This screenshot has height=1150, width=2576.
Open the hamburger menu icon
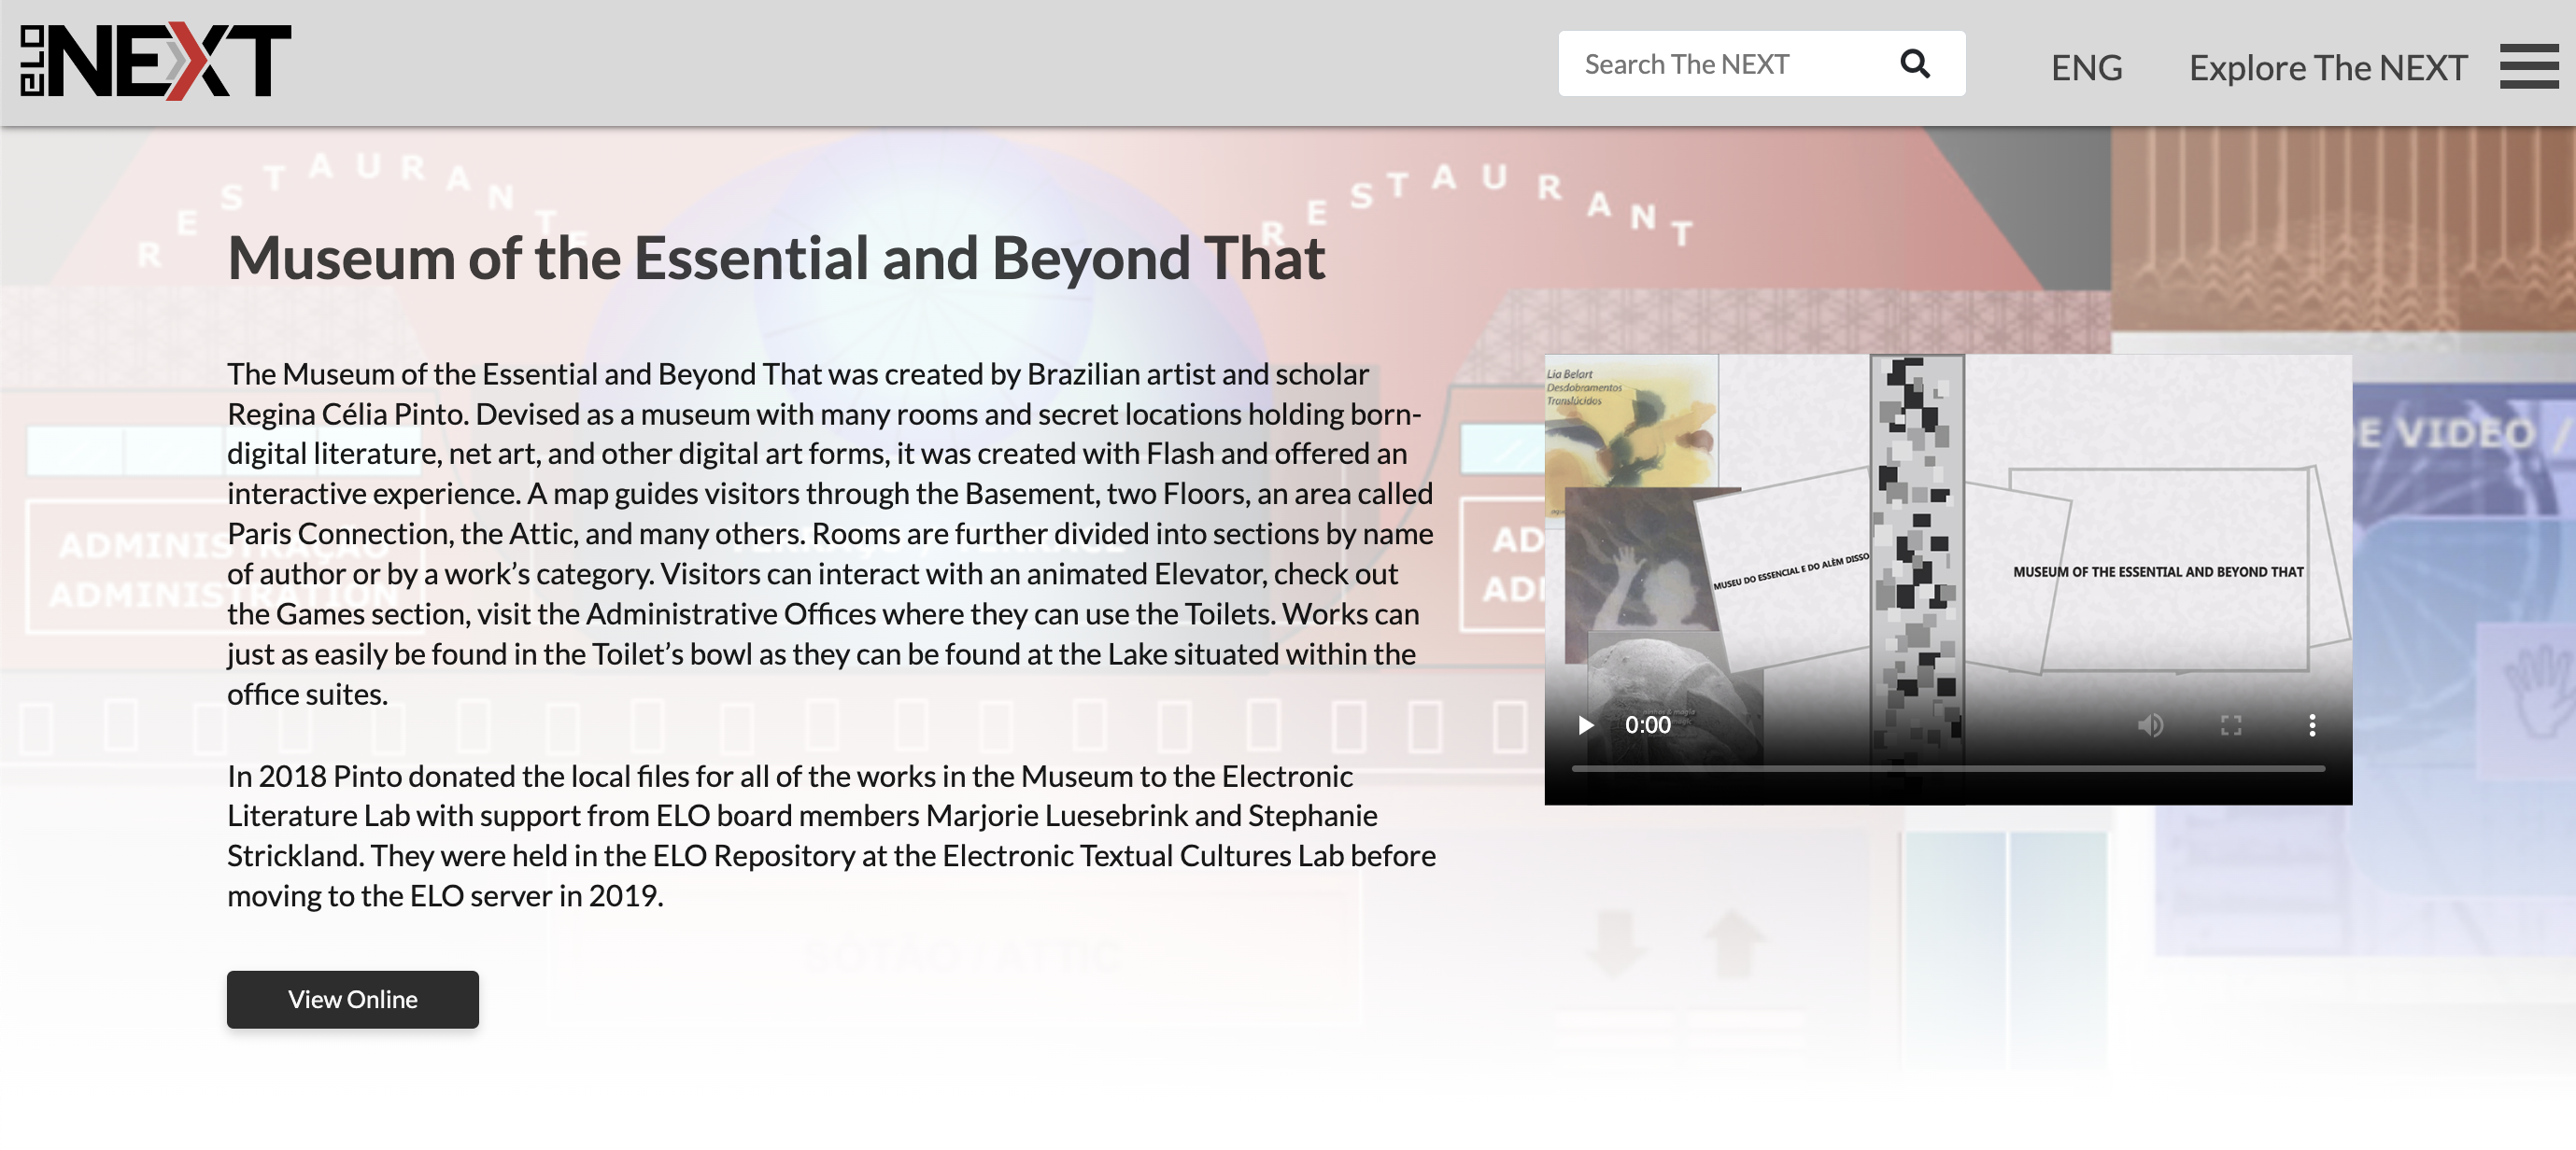(x=2528, y=66)
